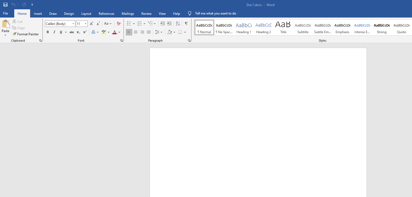Open underline style dropdown arrow
Screen dimensions: 412x197
[66, 32]
